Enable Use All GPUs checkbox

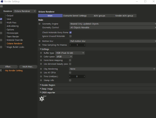[70, 73]
